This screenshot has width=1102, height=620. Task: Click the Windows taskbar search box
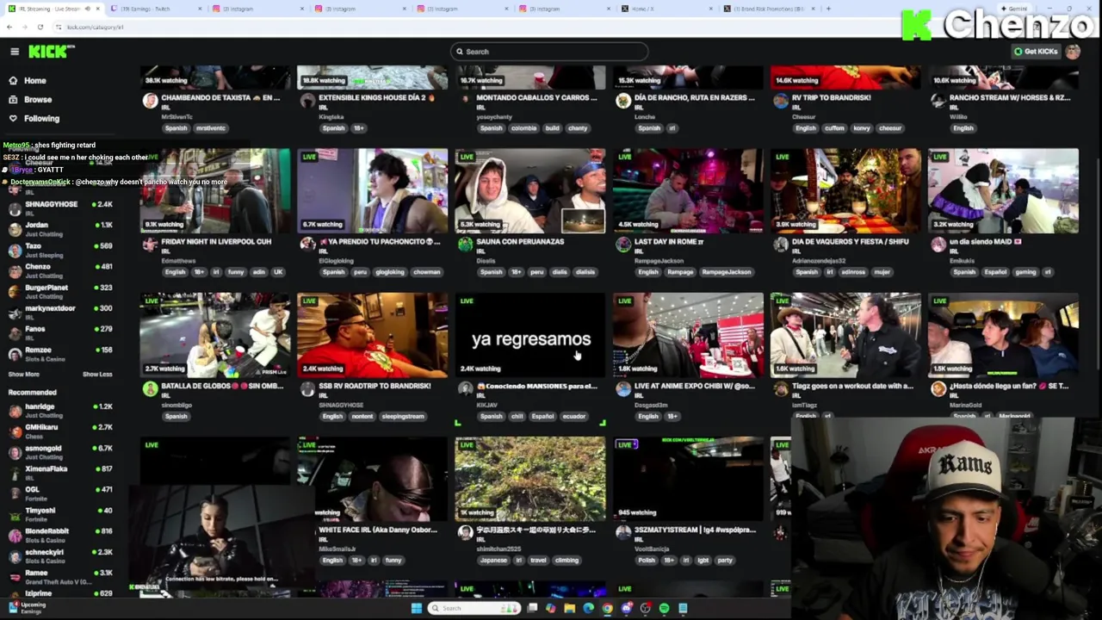(x=475, y=609)
